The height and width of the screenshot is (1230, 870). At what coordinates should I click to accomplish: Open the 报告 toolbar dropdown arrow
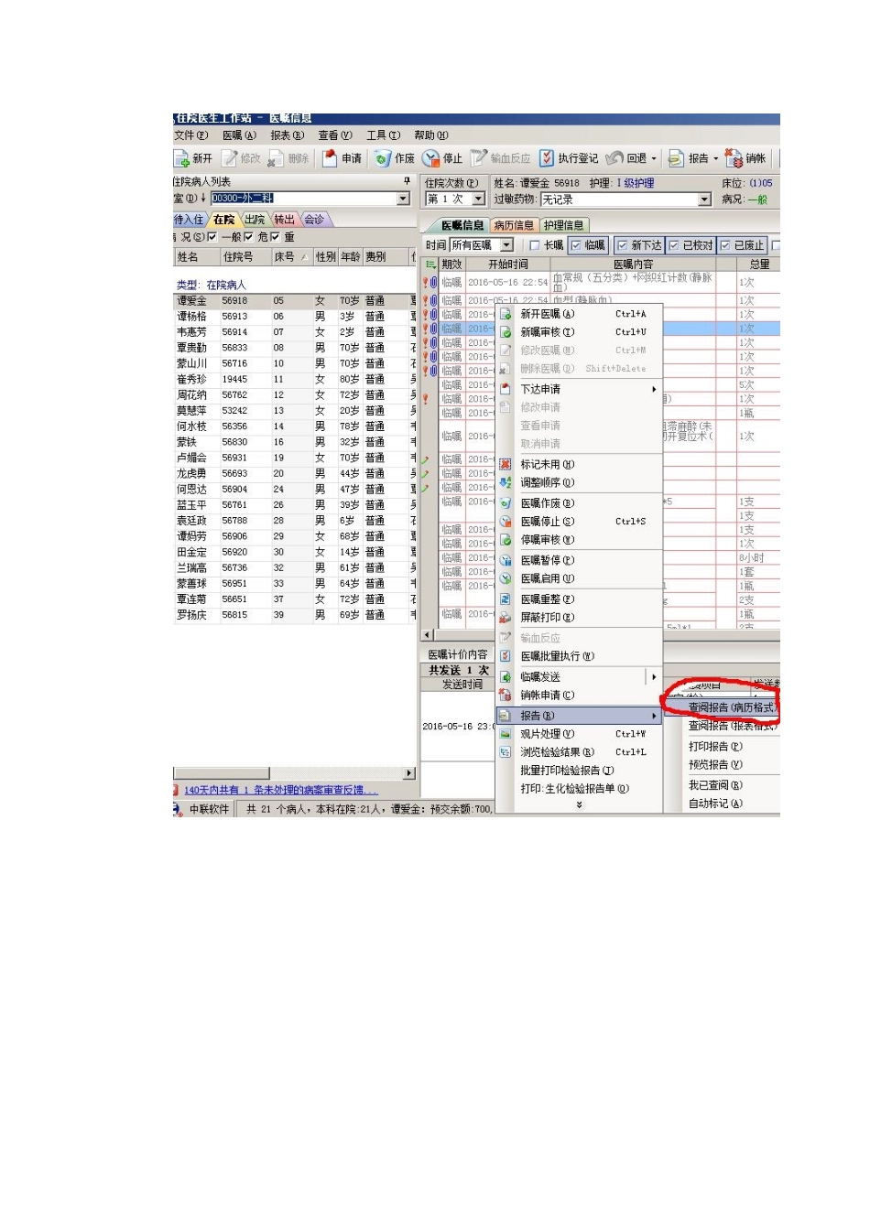point(716,159)
